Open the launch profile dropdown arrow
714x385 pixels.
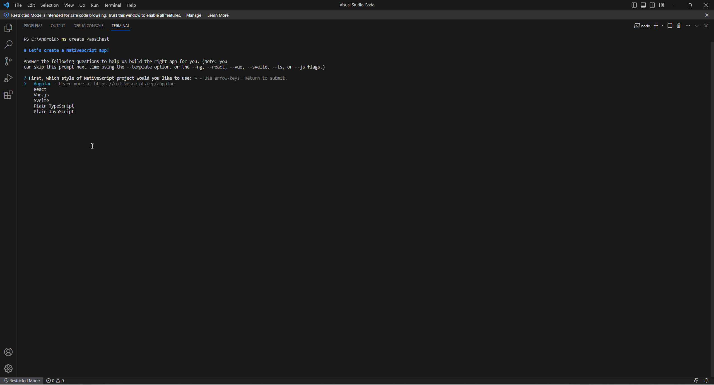click(662, 26)
